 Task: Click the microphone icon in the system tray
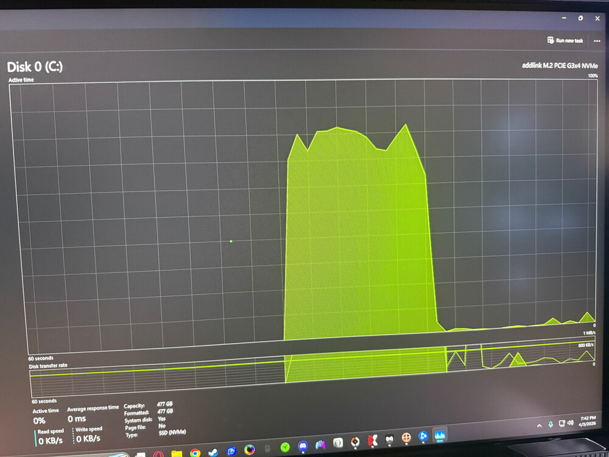[x=551, y=424]
